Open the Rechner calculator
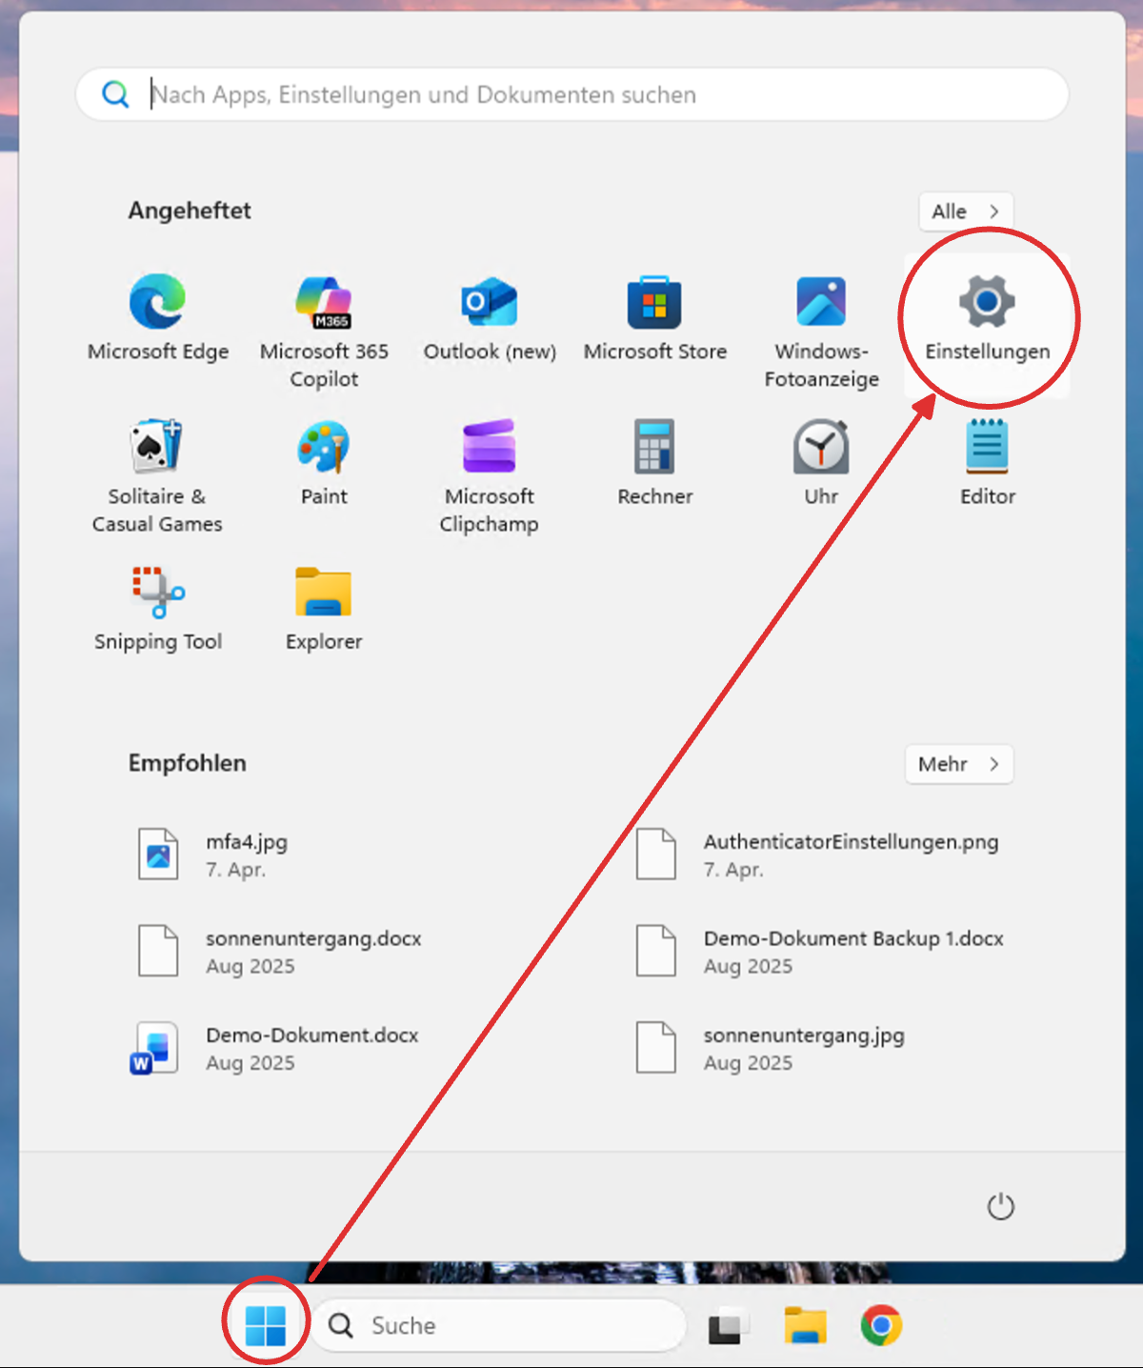 point(654,463)
